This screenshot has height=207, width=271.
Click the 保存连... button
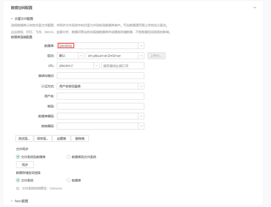[x=43, y=139]
